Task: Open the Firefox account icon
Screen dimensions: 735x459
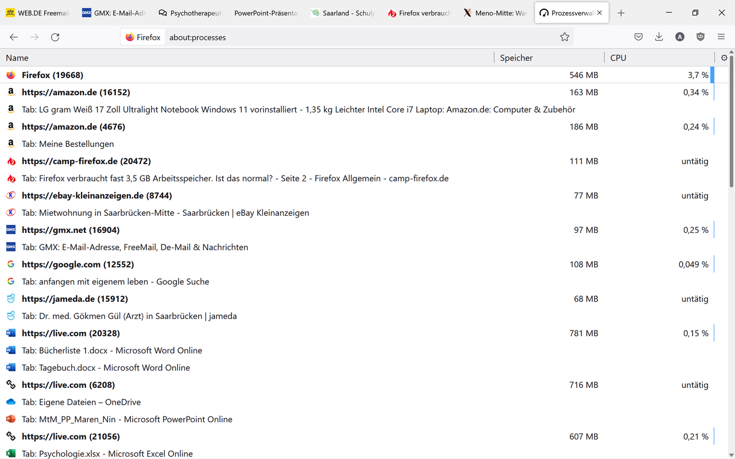Action: coord(680,37)
